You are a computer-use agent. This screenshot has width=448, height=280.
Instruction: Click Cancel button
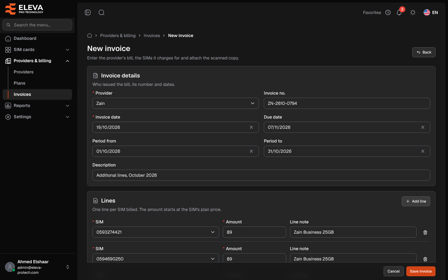[394, 271]
